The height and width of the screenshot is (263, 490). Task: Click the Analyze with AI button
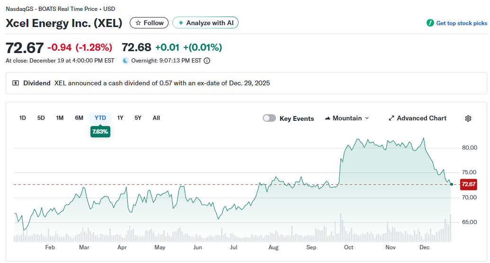(205, 23)
